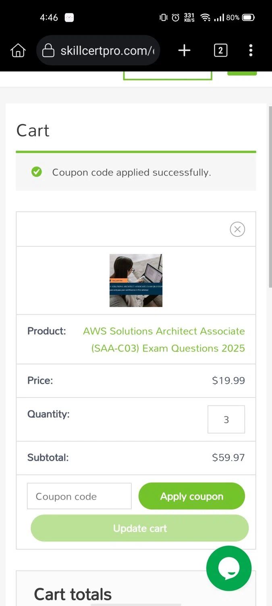Open the green live chat bubble
This screenshot has height=606, width=272.
228,568
